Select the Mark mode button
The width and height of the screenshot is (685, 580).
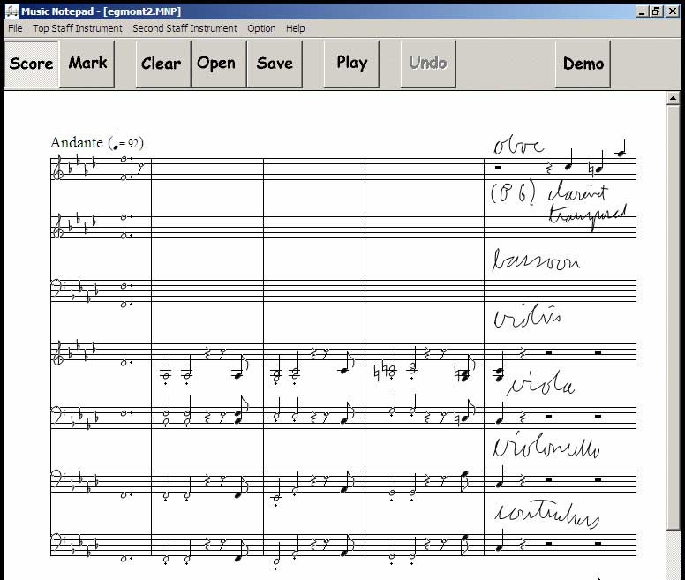point(87,64)
